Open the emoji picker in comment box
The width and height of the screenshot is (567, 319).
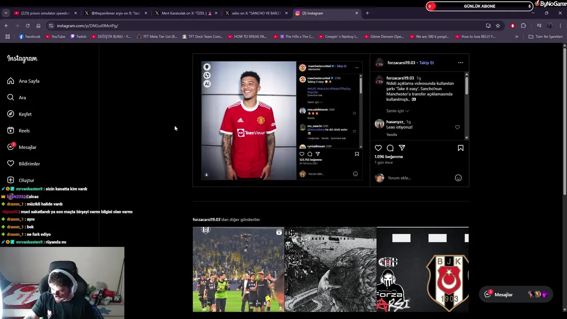pyautogui.click(x=458, y=178)
